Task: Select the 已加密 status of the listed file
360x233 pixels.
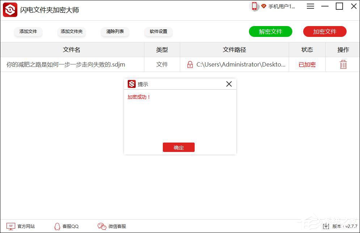Action: pyautogui.click(x=307, y=64)
